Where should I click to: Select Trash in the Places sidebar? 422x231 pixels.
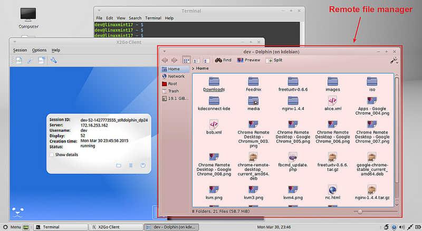pos(173,91)
